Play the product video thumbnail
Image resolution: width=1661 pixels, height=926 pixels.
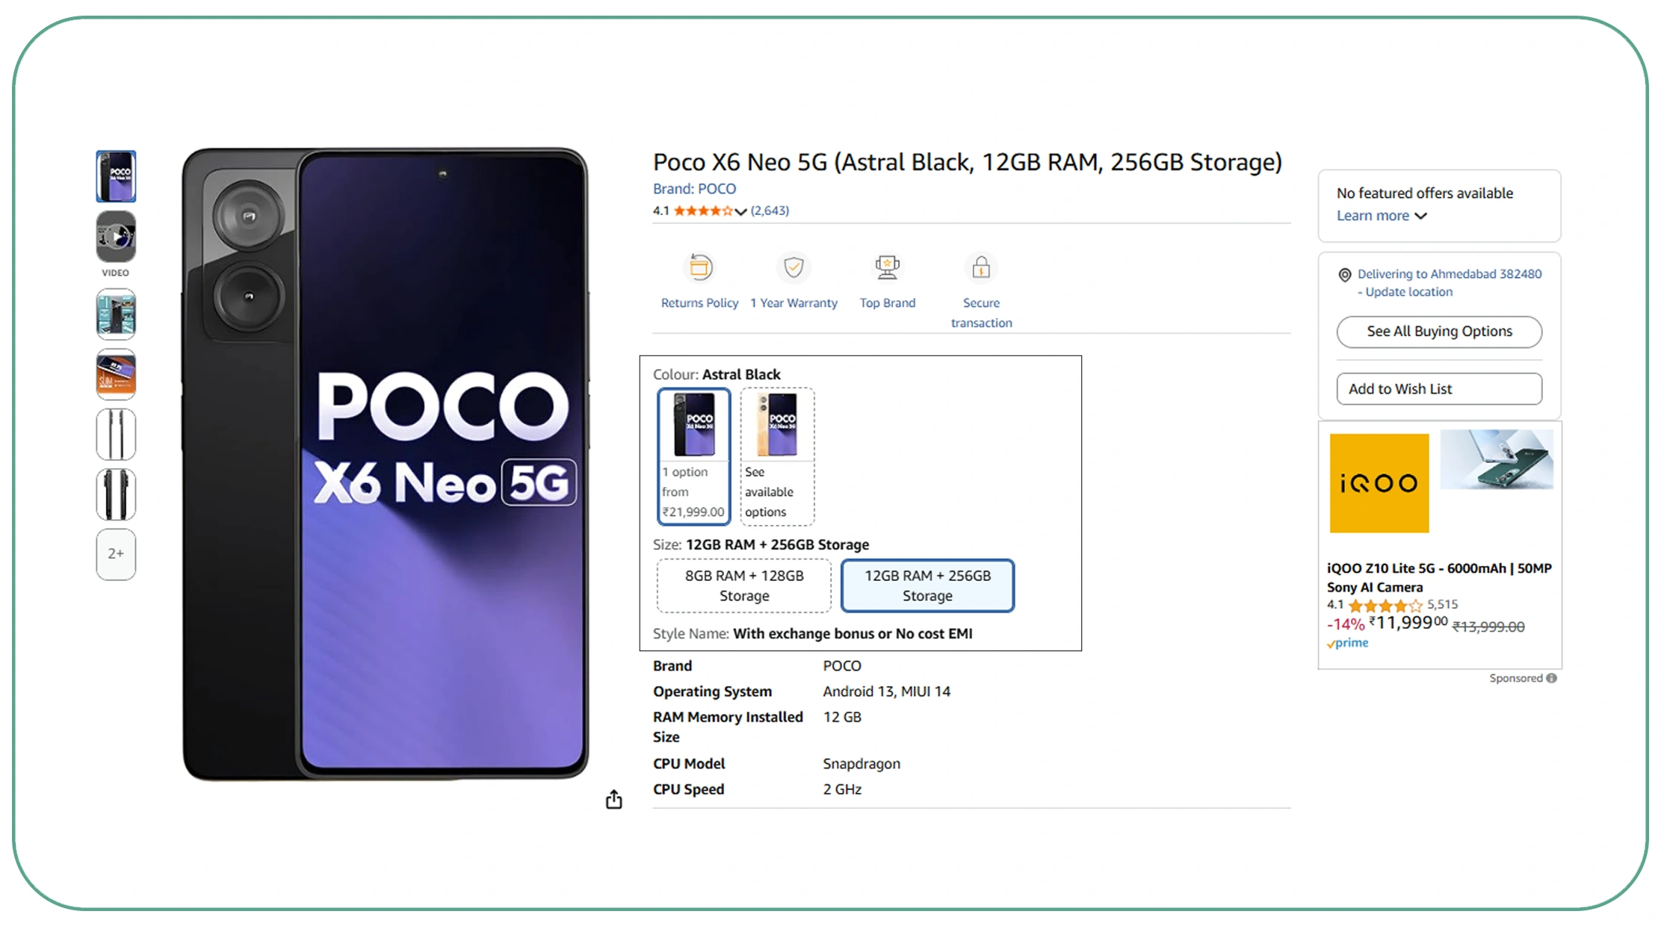[x=116, y=237]
